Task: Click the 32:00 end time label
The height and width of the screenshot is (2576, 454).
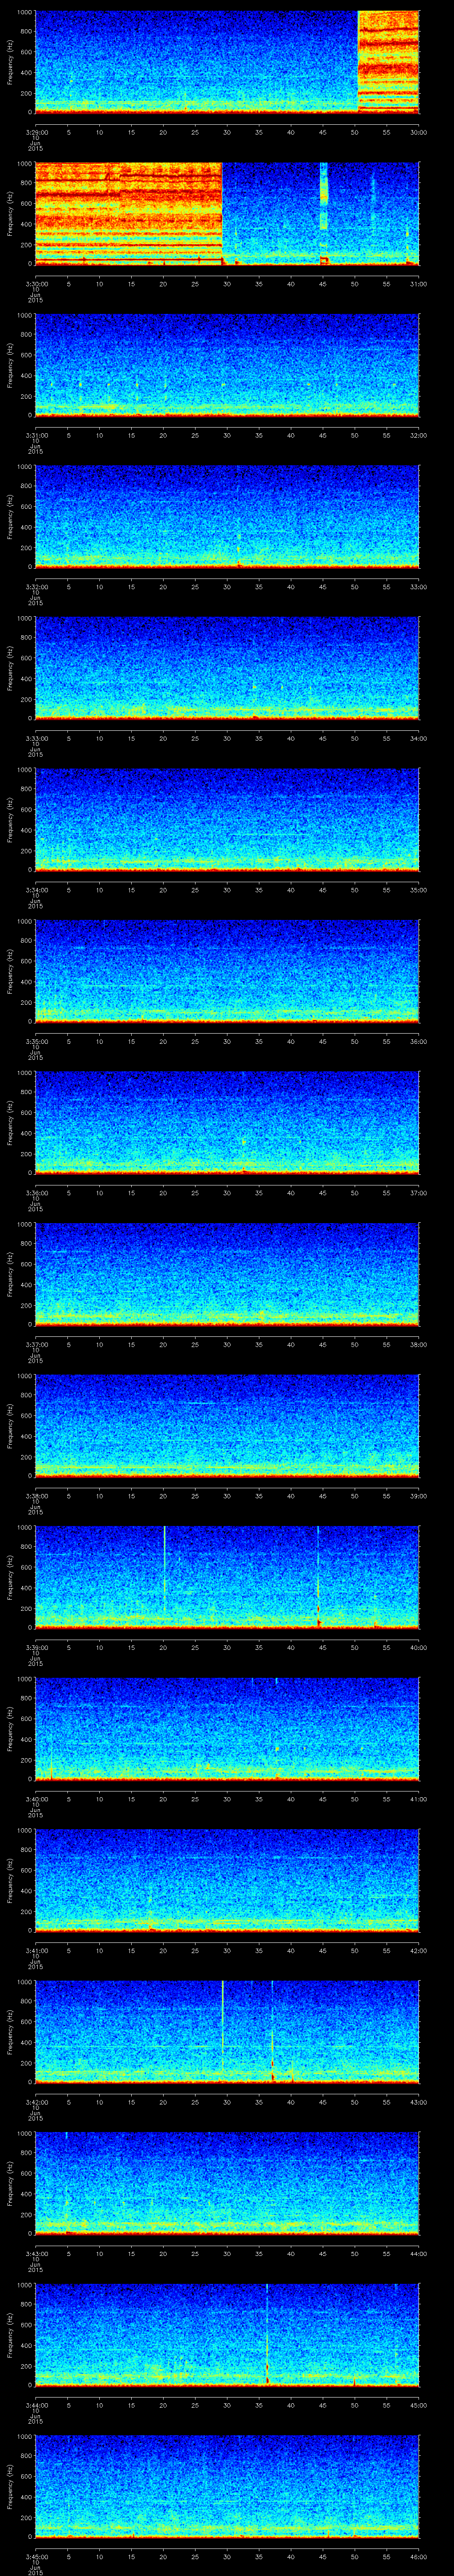Action: click(x=419, y=434)
